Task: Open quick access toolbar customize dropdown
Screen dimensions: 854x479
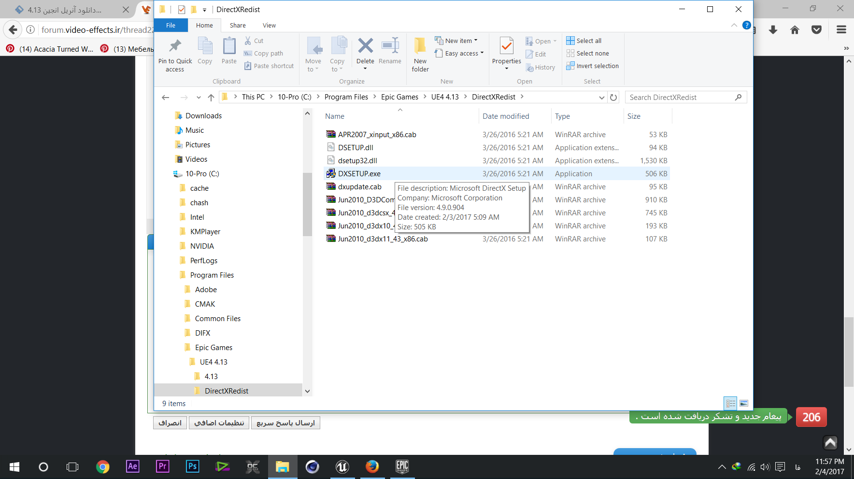Action: click(x=204, y=10)
